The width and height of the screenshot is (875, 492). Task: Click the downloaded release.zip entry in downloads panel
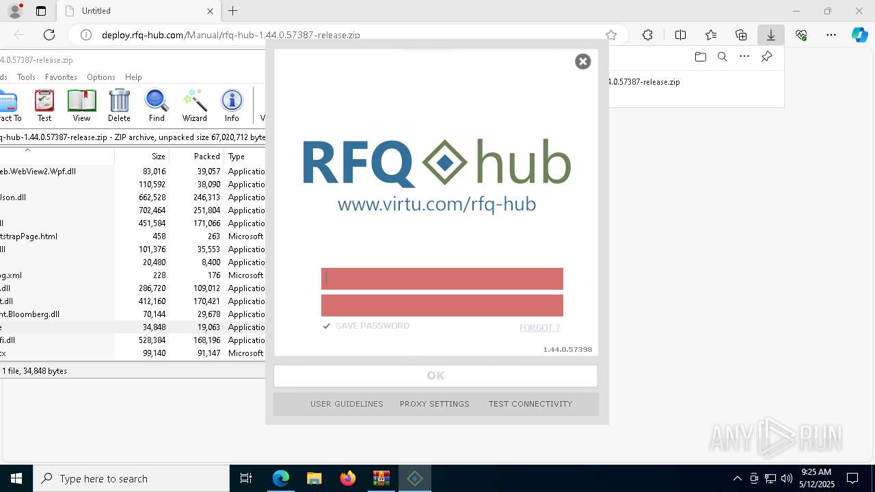644,82
